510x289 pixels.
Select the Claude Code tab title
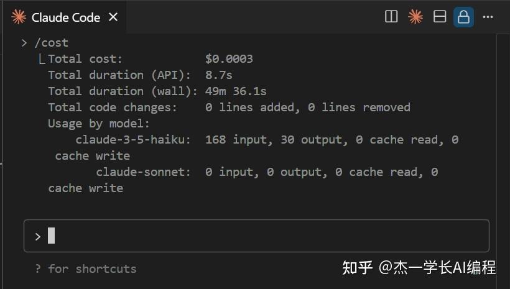[66, 17]
